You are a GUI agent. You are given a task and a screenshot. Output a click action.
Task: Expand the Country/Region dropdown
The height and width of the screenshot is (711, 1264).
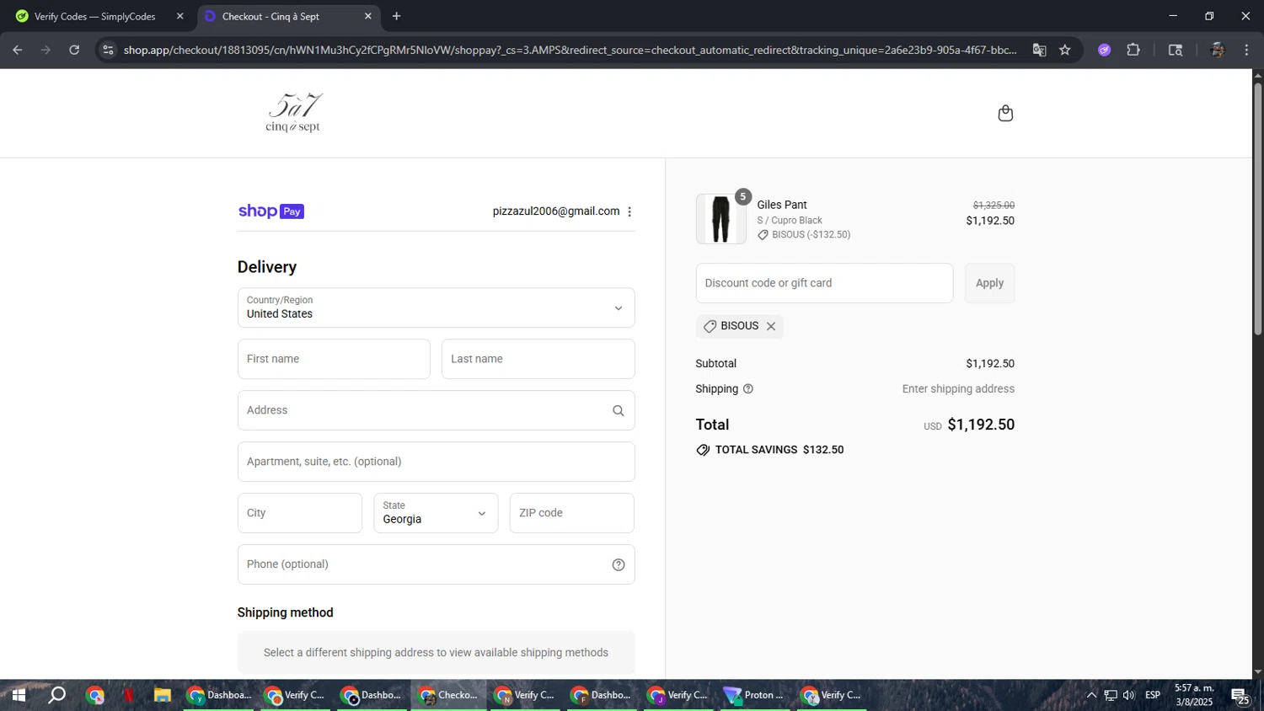tap(436, 307)
